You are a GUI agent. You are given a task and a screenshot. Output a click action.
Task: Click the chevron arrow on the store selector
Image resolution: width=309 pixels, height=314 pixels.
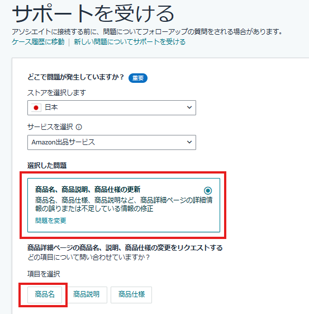click(189, 107)
